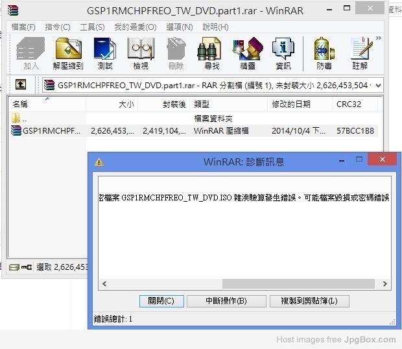Open the 工具(S) menu

pyautogui.click(x=92, y=27)
